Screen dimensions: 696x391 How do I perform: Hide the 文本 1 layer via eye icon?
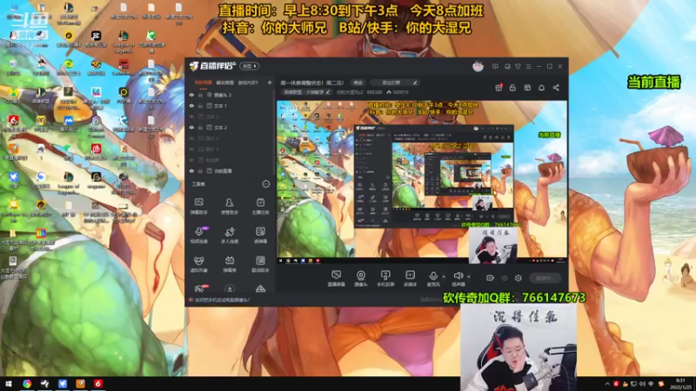coord(191,106)
